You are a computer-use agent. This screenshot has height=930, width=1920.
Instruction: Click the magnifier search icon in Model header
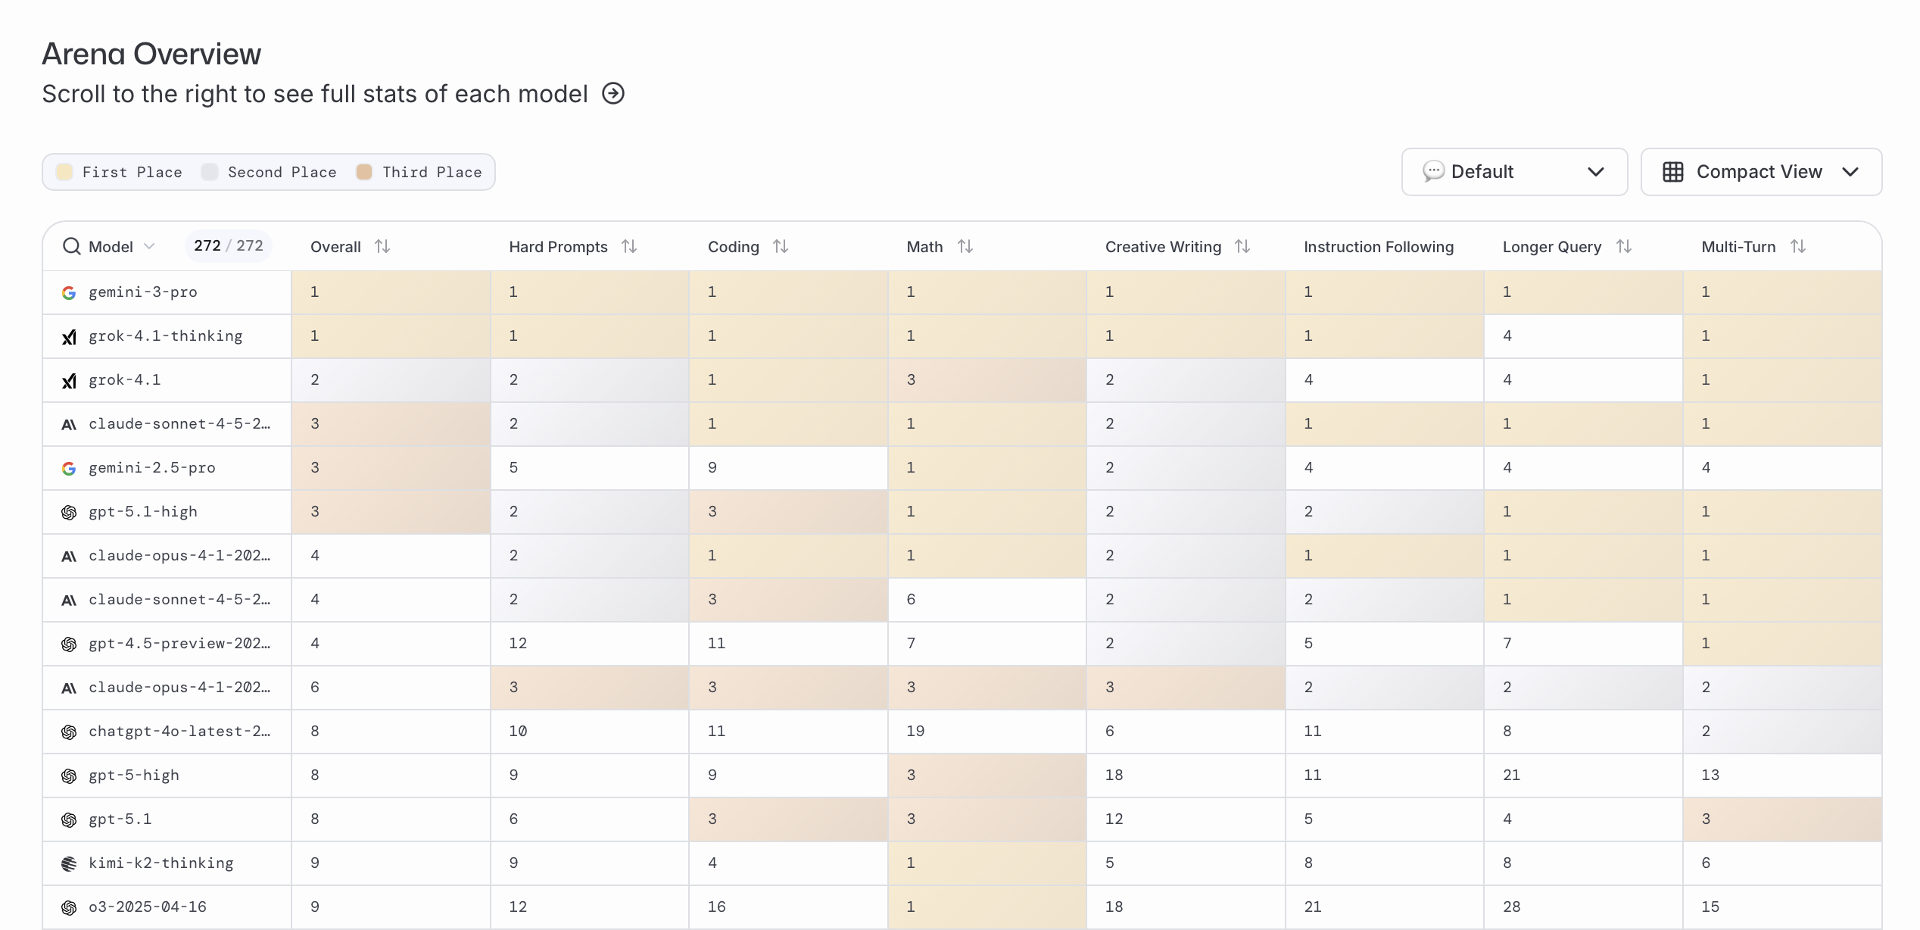coord(72,246)
